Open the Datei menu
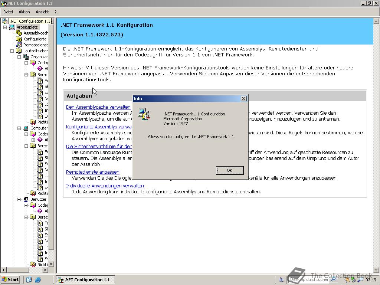 8,12
